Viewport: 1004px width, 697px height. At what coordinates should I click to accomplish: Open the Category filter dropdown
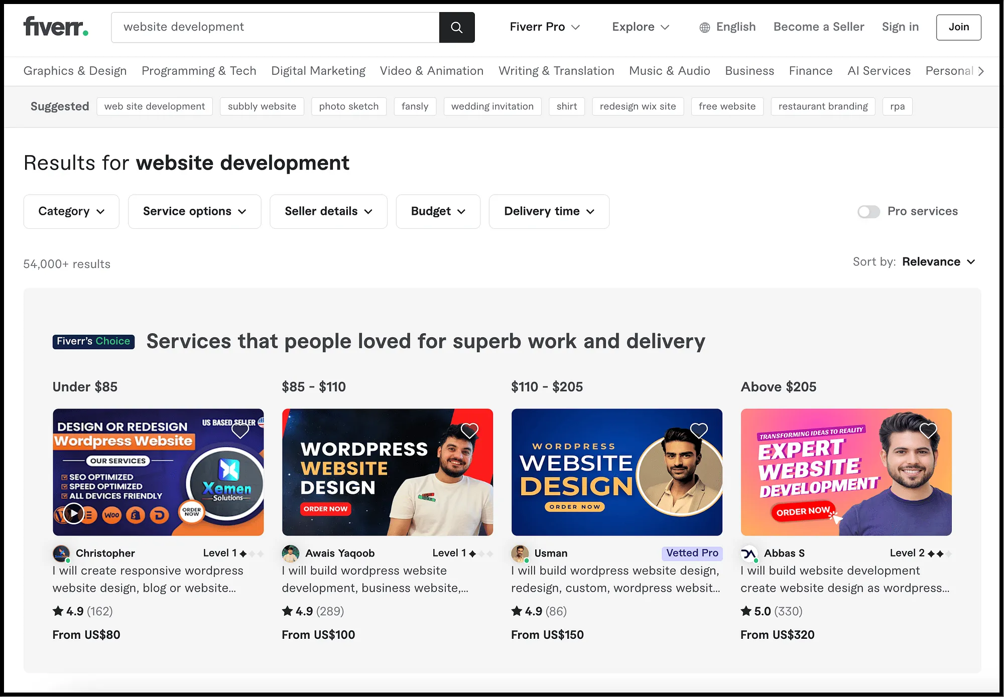(x=71, y=212)
